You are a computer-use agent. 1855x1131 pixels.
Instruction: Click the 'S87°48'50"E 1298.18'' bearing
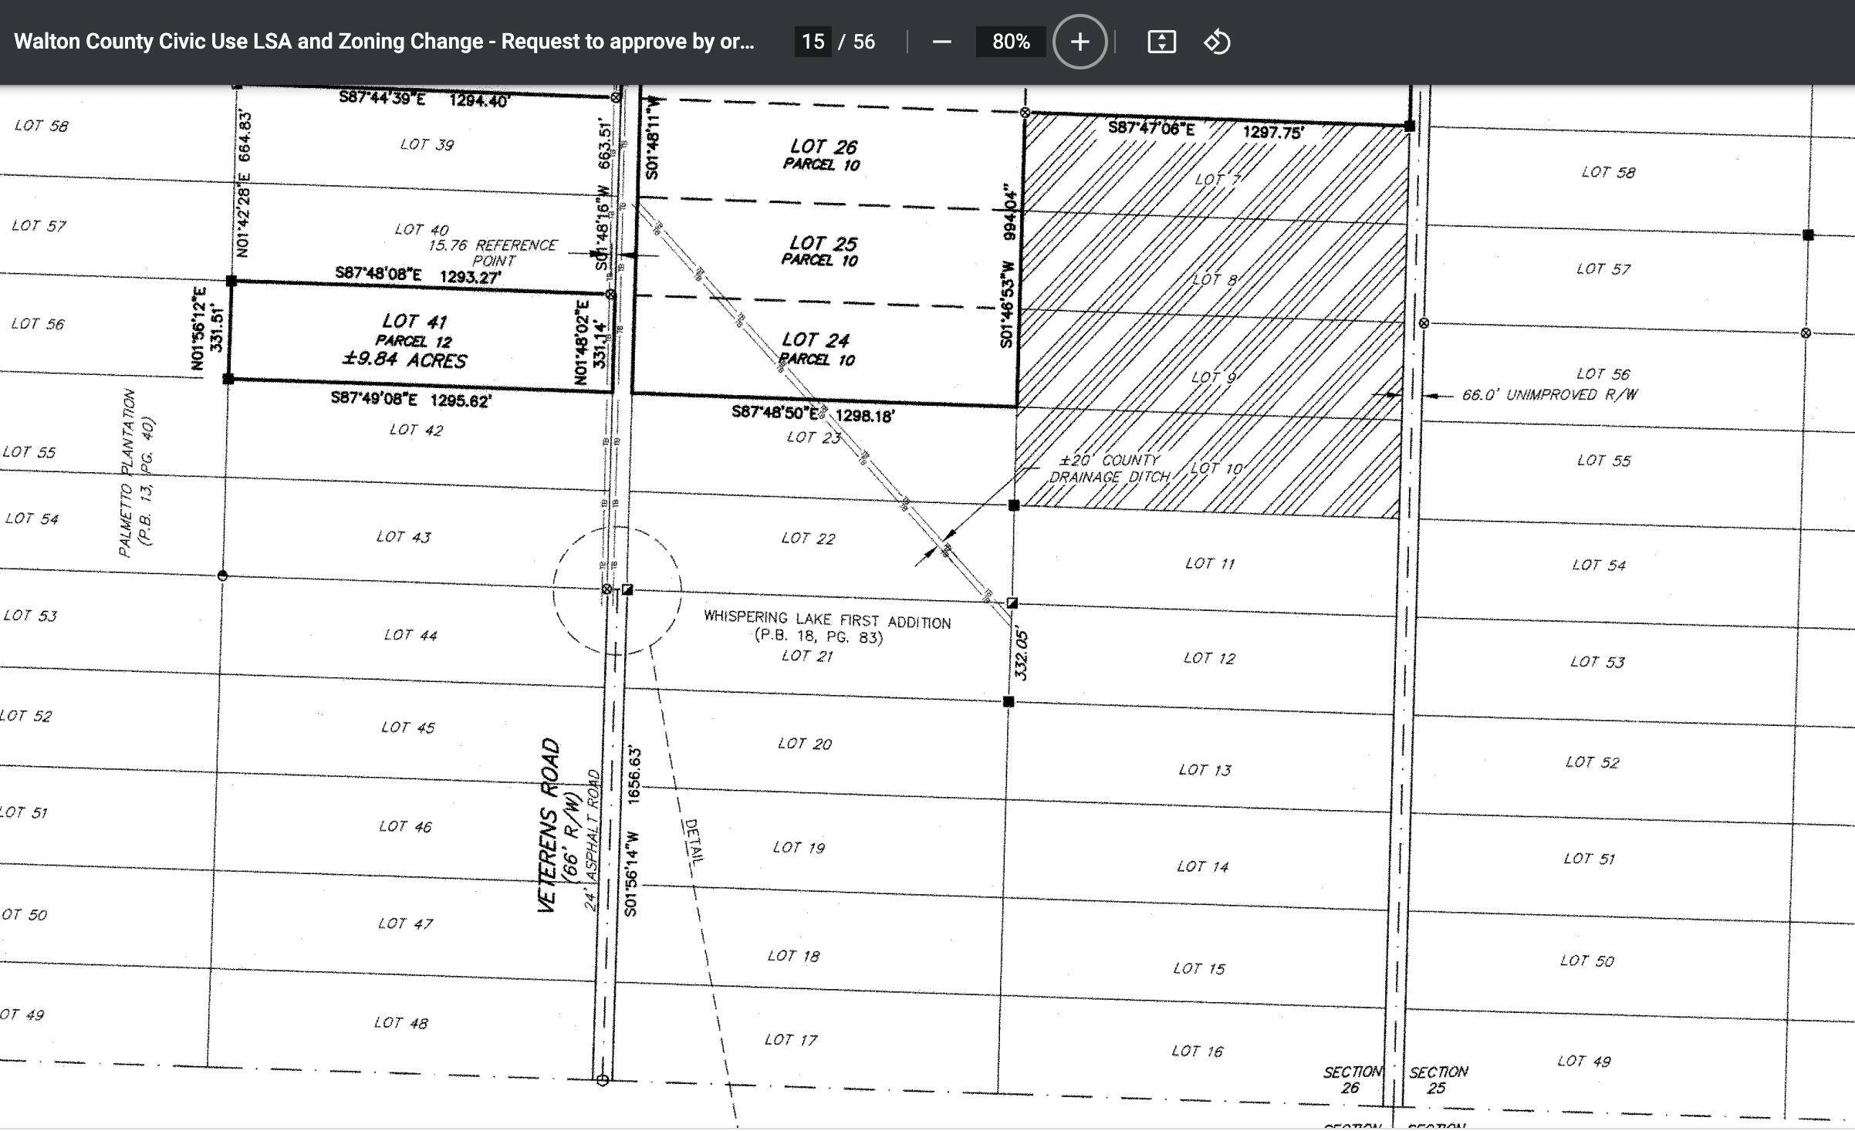click(813, 414)
